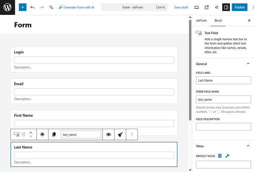This screenshot has height=172, width=254.
Task: Open the block inserter plus button
Action: pyautogui.click(x=22, y=7)
